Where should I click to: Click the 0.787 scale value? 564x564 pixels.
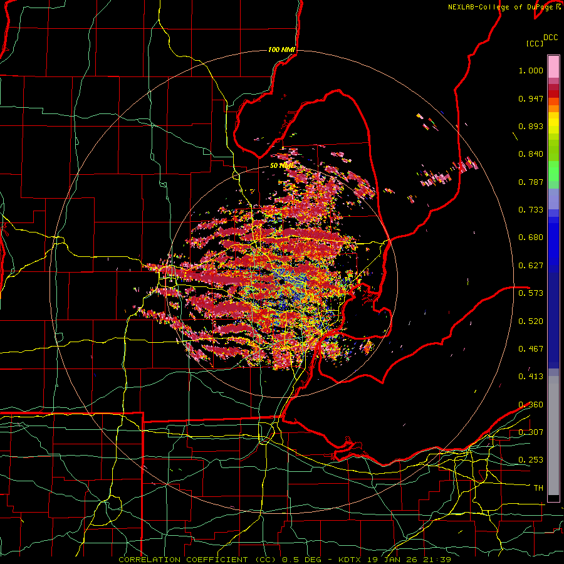click(x=531, y=182)
